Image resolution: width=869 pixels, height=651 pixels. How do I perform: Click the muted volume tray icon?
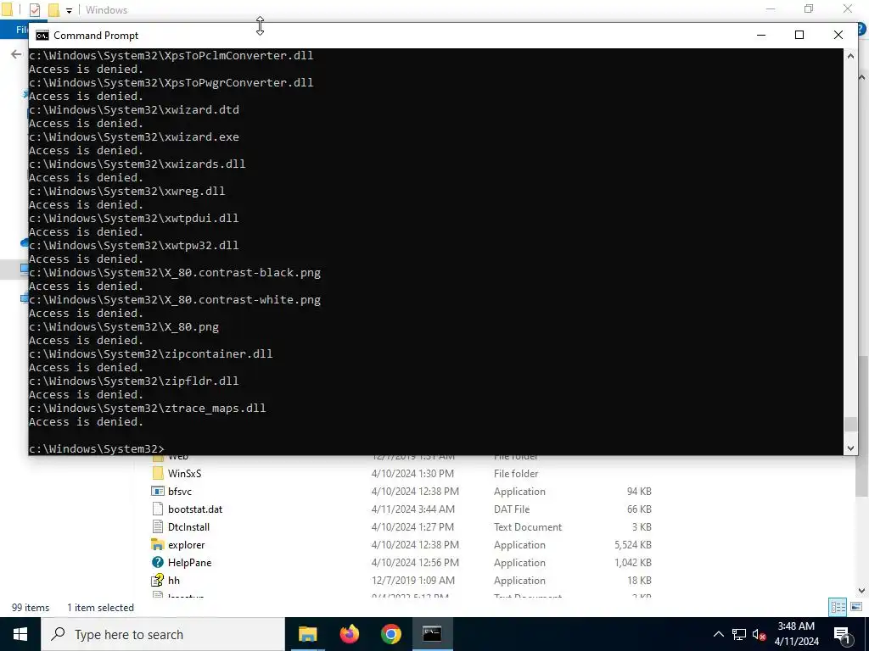pos(760,634)
